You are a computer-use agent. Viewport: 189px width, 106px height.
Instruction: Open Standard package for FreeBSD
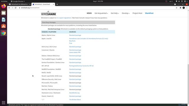(x=75, y=59)
